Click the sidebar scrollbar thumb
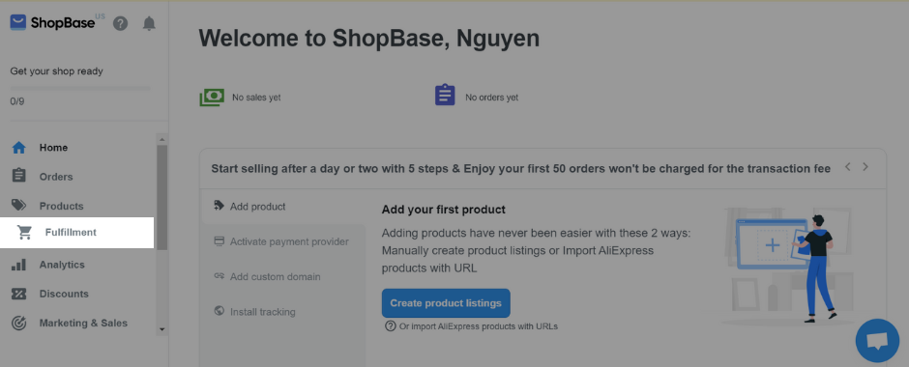Viewport: 909px width, 367px height. 161,197
